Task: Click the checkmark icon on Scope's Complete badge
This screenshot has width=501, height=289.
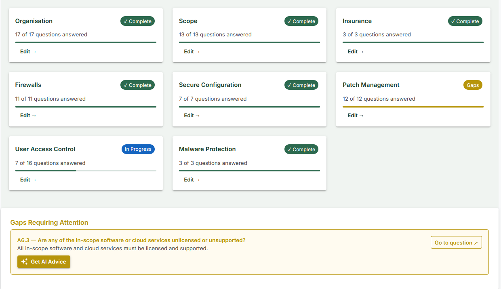Action: pos(289,21)
